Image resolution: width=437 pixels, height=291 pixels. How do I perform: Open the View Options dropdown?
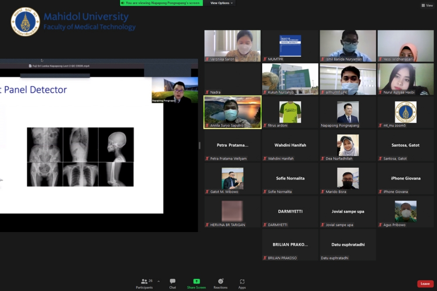point(222,3)
